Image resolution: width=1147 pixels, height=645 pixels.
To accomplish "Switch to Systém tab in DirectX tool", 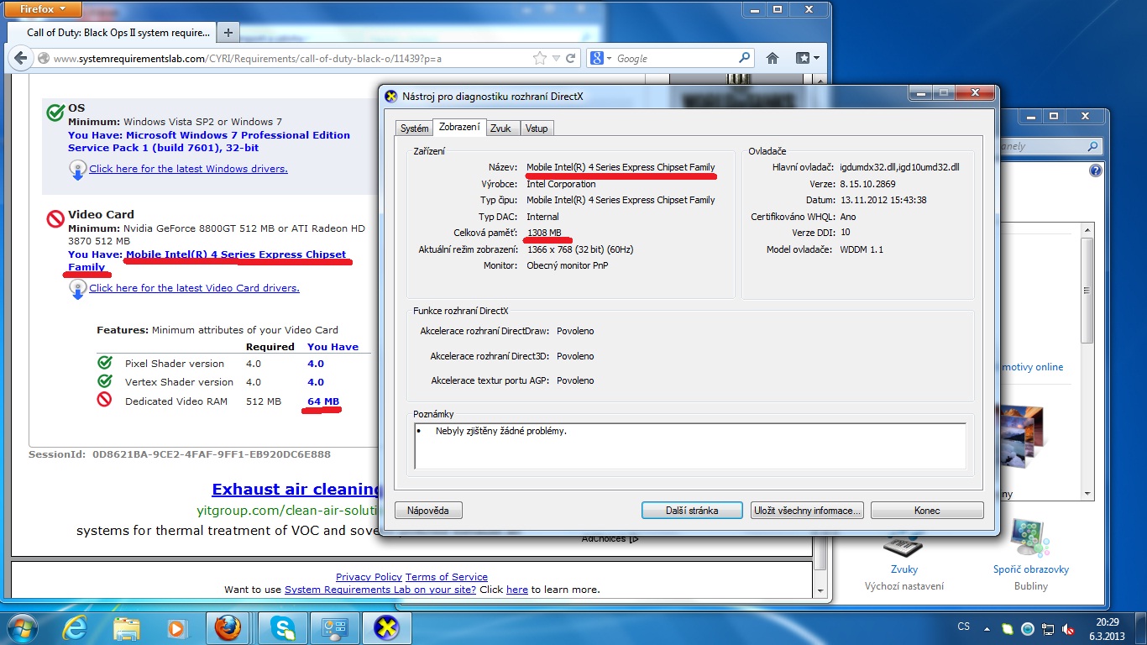I will pyautogui.click(x=414, y=128).
